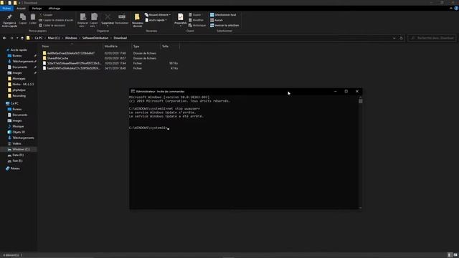Switch to the Affichage ribbon tab
Image resolution: width=459 pixels, height=258 pixels.
pyautogui.click(x=55, y=8)
